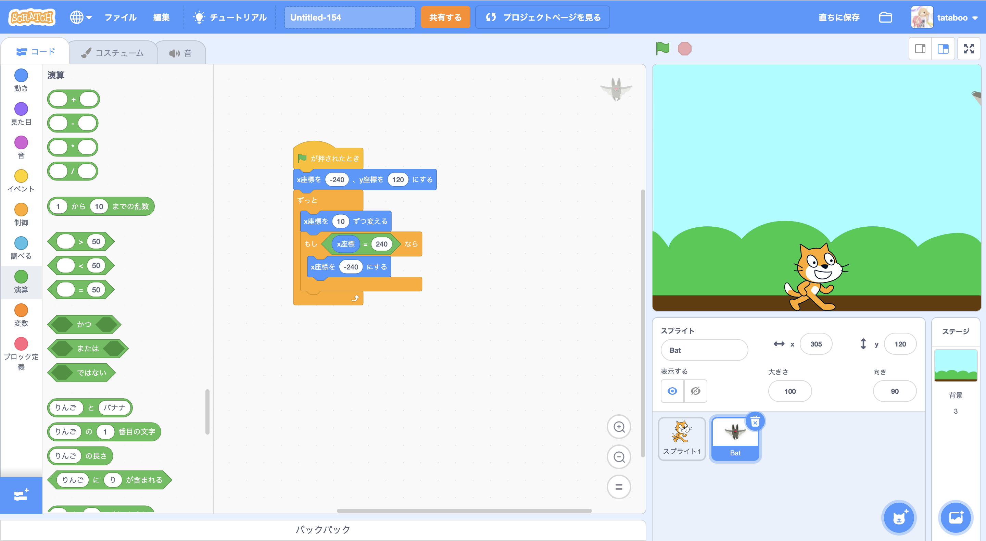Switch to small stage layout
This screenshot has width=986, height=541.
920,49
